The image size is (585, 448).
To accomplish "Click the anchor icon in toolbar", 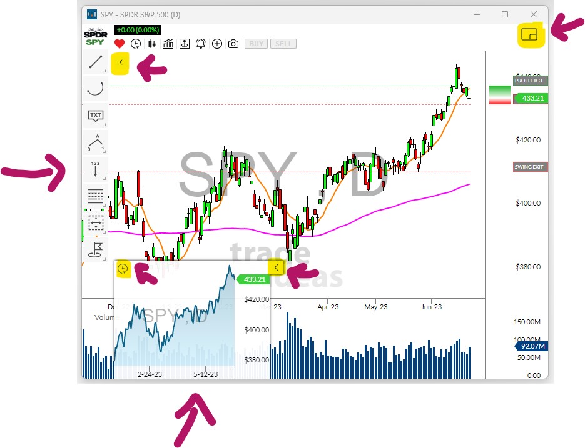I will click(185, 44).
